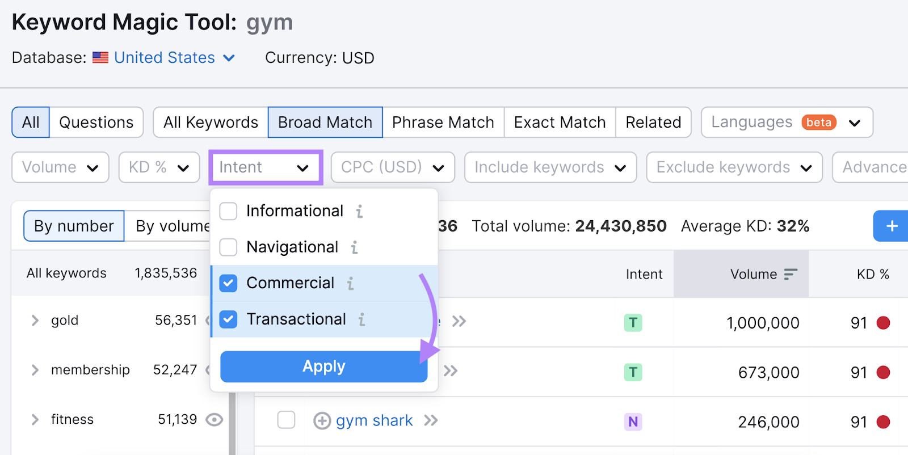Switch to the Phrase Match tab

pos(443,123)
